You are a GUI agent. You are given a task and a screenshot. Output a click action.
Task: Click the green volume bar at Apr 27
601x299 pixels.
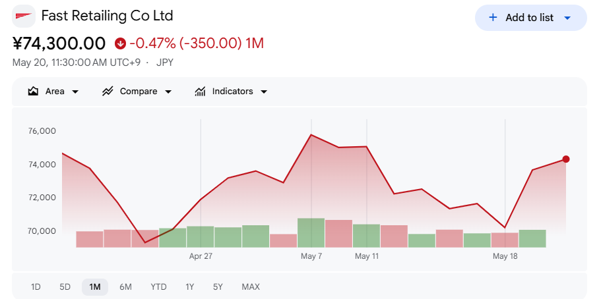tap(201, 236)
